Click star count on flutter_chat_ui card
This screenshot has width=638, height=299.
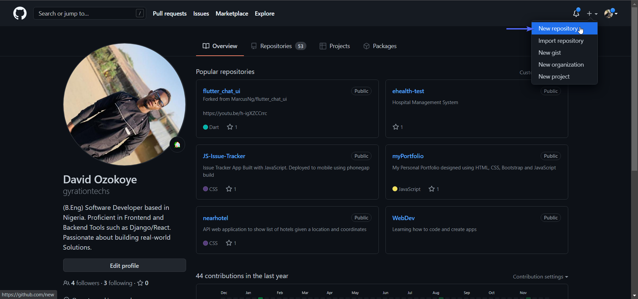click(x=232, y=127)
